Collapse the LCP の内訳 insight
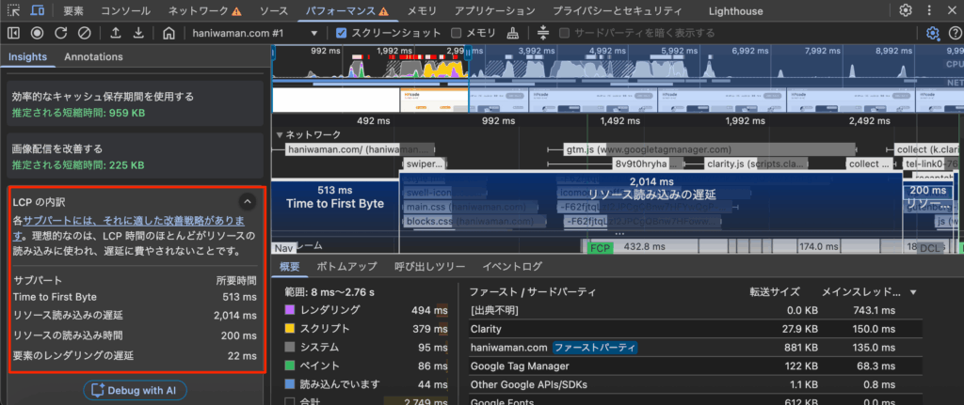 [x=247, y=201]
